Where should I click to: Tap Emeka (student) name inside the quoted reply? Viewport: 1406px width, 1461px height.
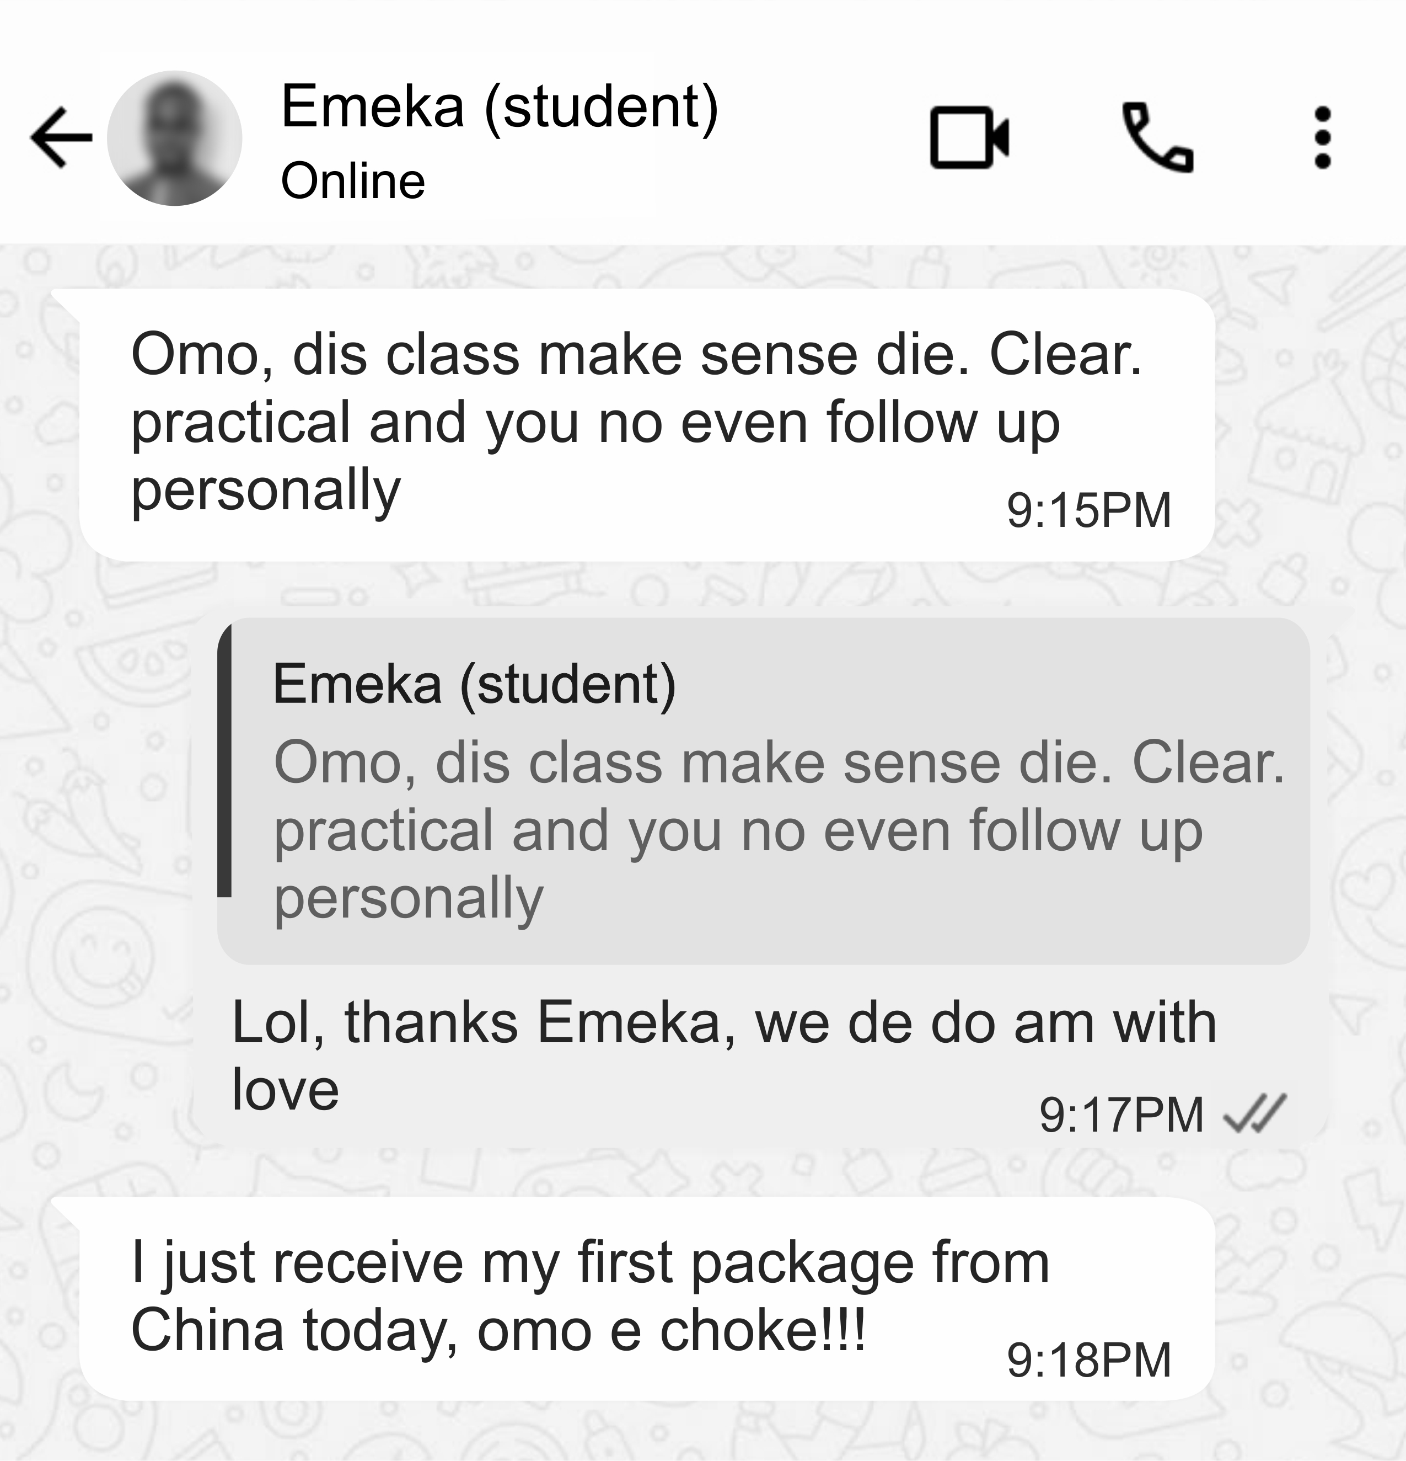pos(474,684)
